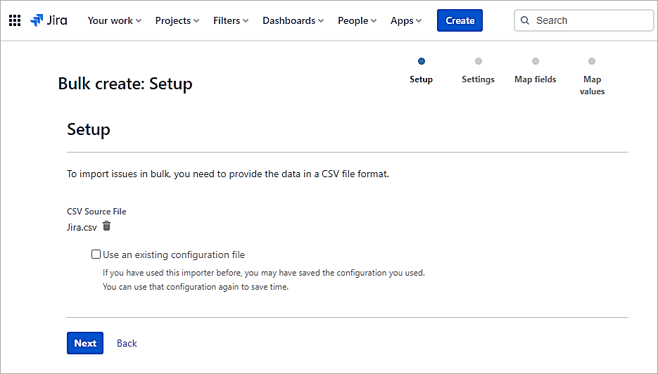Image resolution: width=658 pixels, height=374 pixels.
Task: Open the Apps menu
Action: pyautogui.click(x=406, y=20)
